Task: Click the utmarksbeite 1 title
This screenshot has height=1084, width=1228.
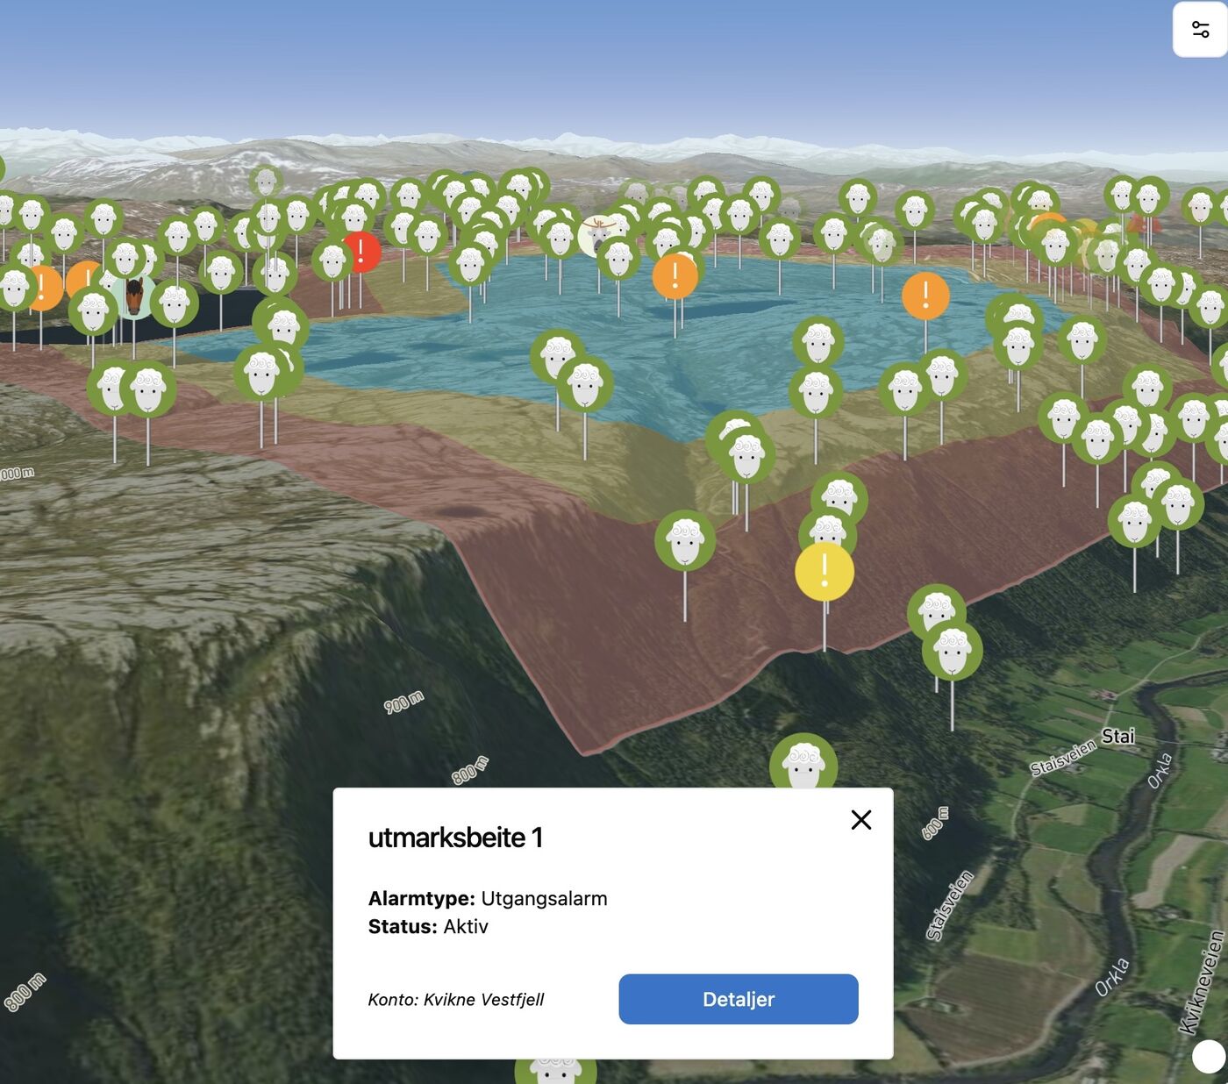Action: [x=455, y=838]
